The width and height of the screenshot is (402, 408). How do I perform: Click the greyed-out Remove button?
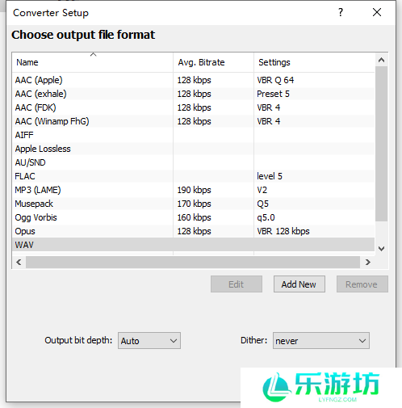tap(362, 284)
